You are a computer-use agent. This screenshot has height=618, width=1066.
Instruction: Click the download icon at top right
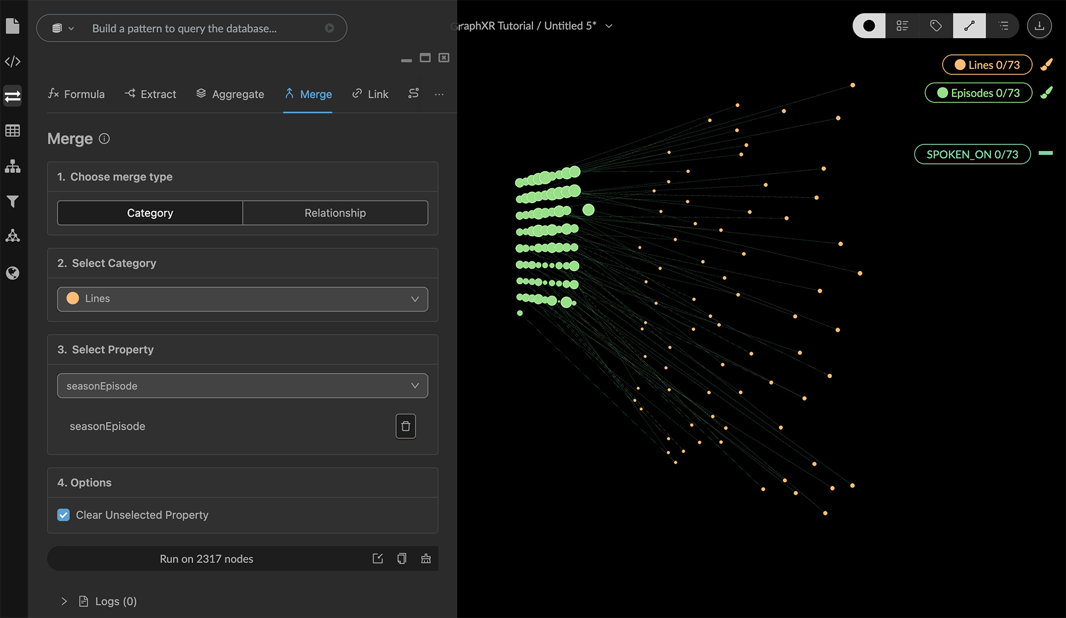1039,26
